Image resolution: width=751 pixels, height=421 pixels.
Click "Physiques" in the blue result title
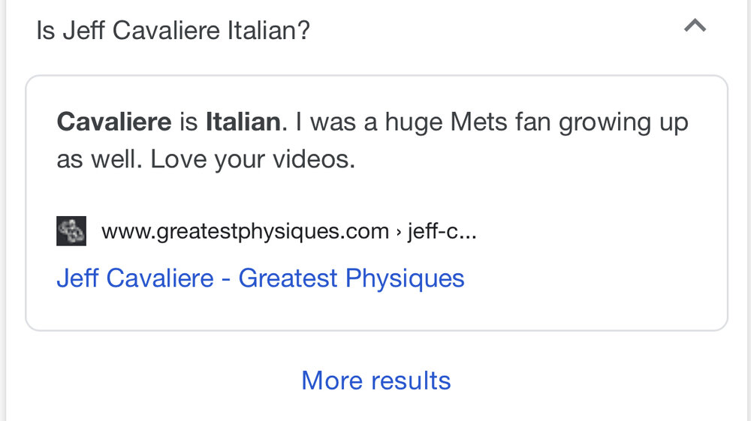(405, 278)
